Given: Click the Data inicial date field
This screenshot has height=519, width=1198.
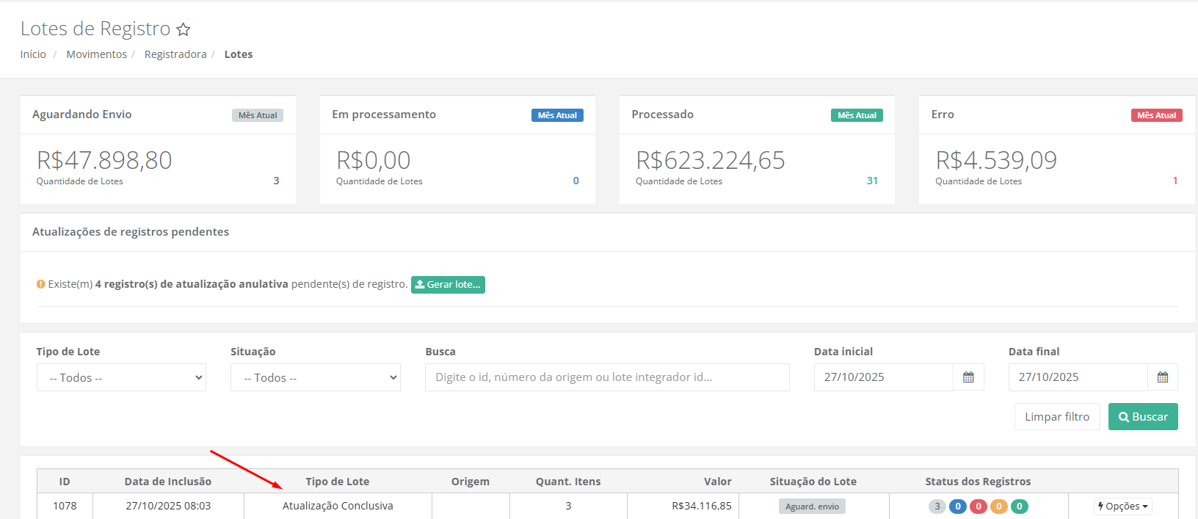Looking at the screenshot, I should pos(883,377).
